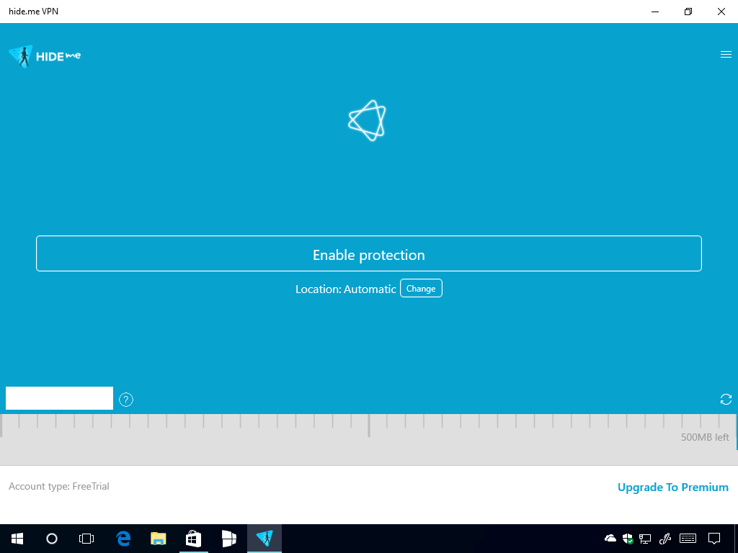Click the refresh arrows icon
Screen dimensions: 738x553
726,399
